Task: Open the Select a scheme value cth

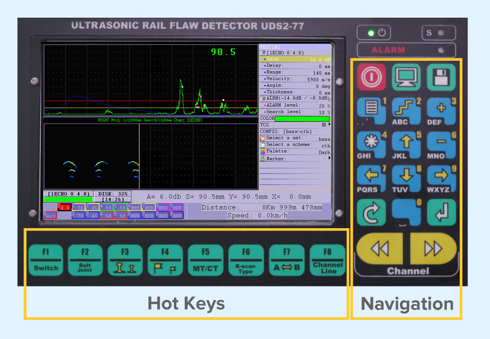Action: (x=326, y=146)
